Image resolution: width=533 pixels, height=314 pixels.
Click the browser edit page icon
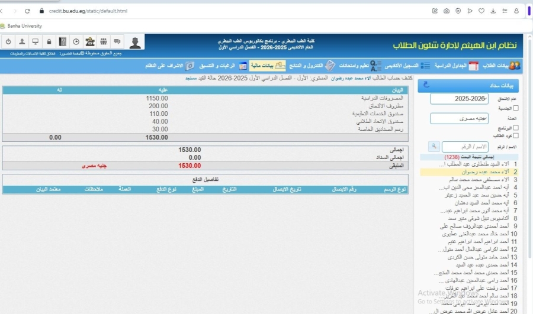(x=435, y=11)
